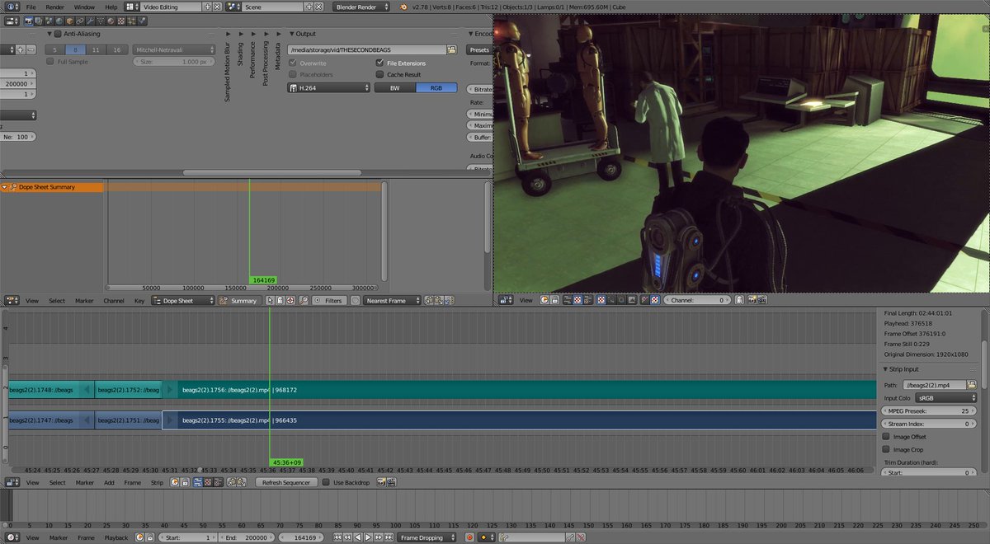Click the Blender logo in the info header
Screen dimensions: 990x544
coord(403,6)
